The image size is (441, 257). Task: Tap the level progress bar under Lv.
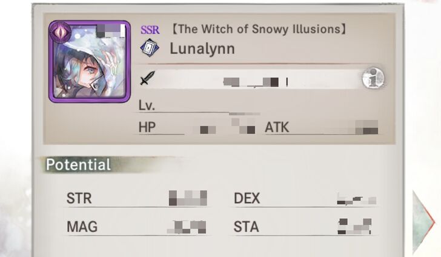244,114
